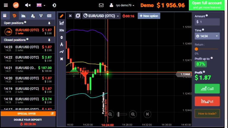Open the news tab in side panel
Viewport: 228px width, 128px height.
pyautogui.click(x=49, y=16)
